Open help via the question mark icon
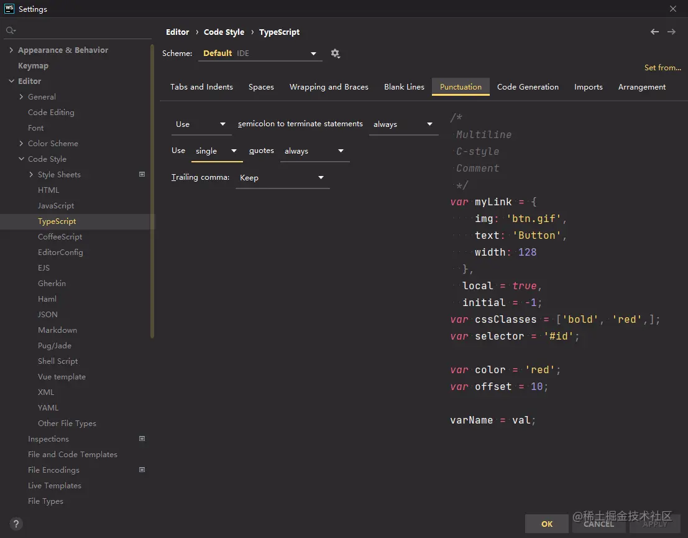This screenshot has width=688, height=538. tap(16, 524)
